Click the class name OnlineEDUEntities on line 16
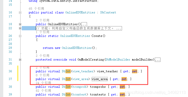 80,12
